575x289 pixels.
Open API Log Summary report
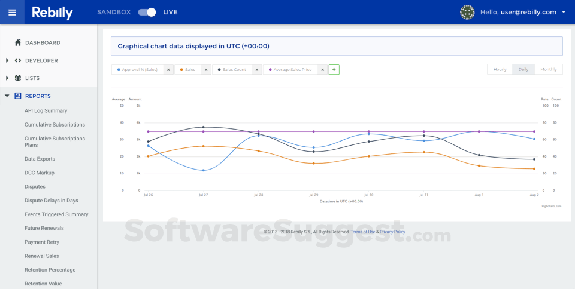pyautogui.click(x=46, y=110)
